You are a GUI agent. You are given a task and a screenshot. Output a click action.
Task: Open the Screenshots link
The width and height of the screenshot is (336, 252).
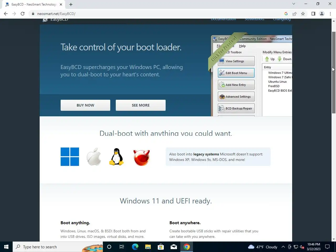tap(254, 19)
